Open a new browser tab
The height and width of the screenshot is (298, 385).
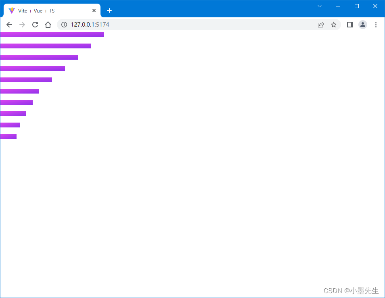click(x=109, y=10)
